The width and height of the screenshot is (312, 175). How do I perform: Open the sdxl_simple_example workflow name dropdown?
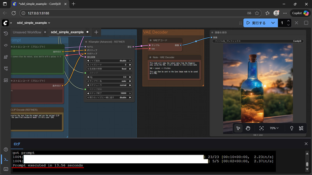34,23
